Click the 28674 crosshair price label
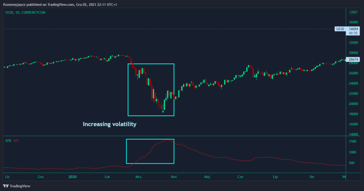 point(353,59)
